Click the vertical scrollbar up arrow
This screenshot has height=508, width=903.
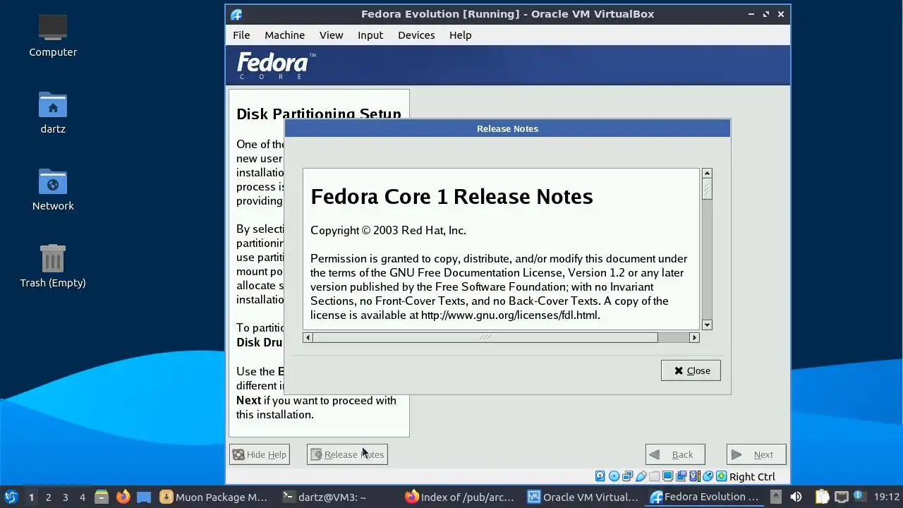[707, 174]
